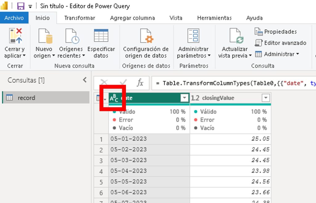316x203 pixels.
Task: Click the Propiedades button
Action: [276, 32]
